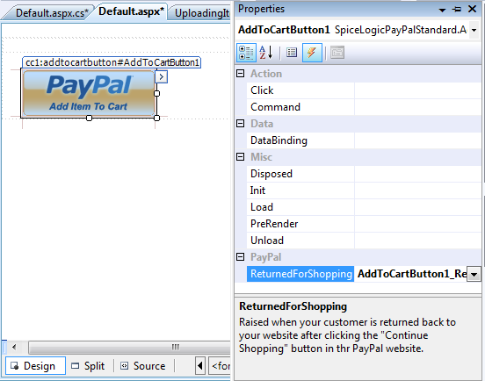Switch to Default.aspx.cs tab

coord(51,13)
